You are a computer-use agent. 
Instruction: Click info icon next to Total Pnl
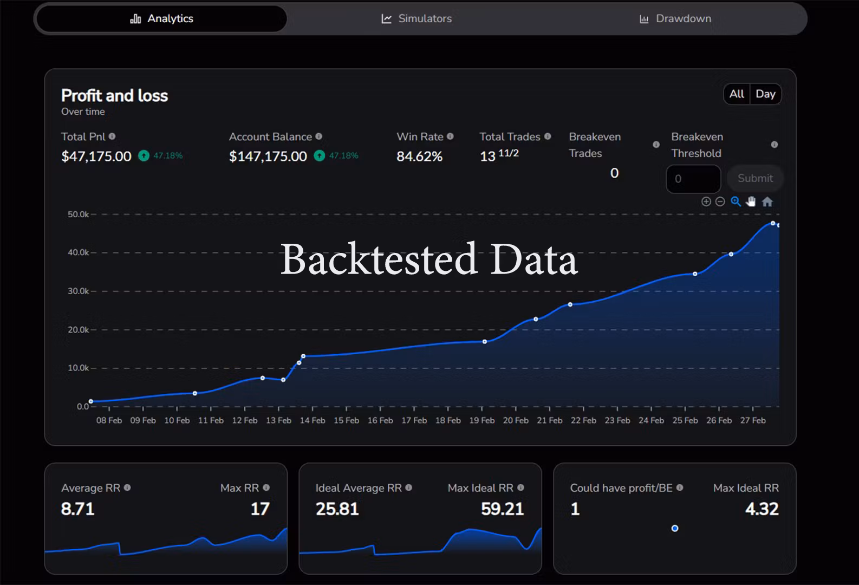coord(112,136)
